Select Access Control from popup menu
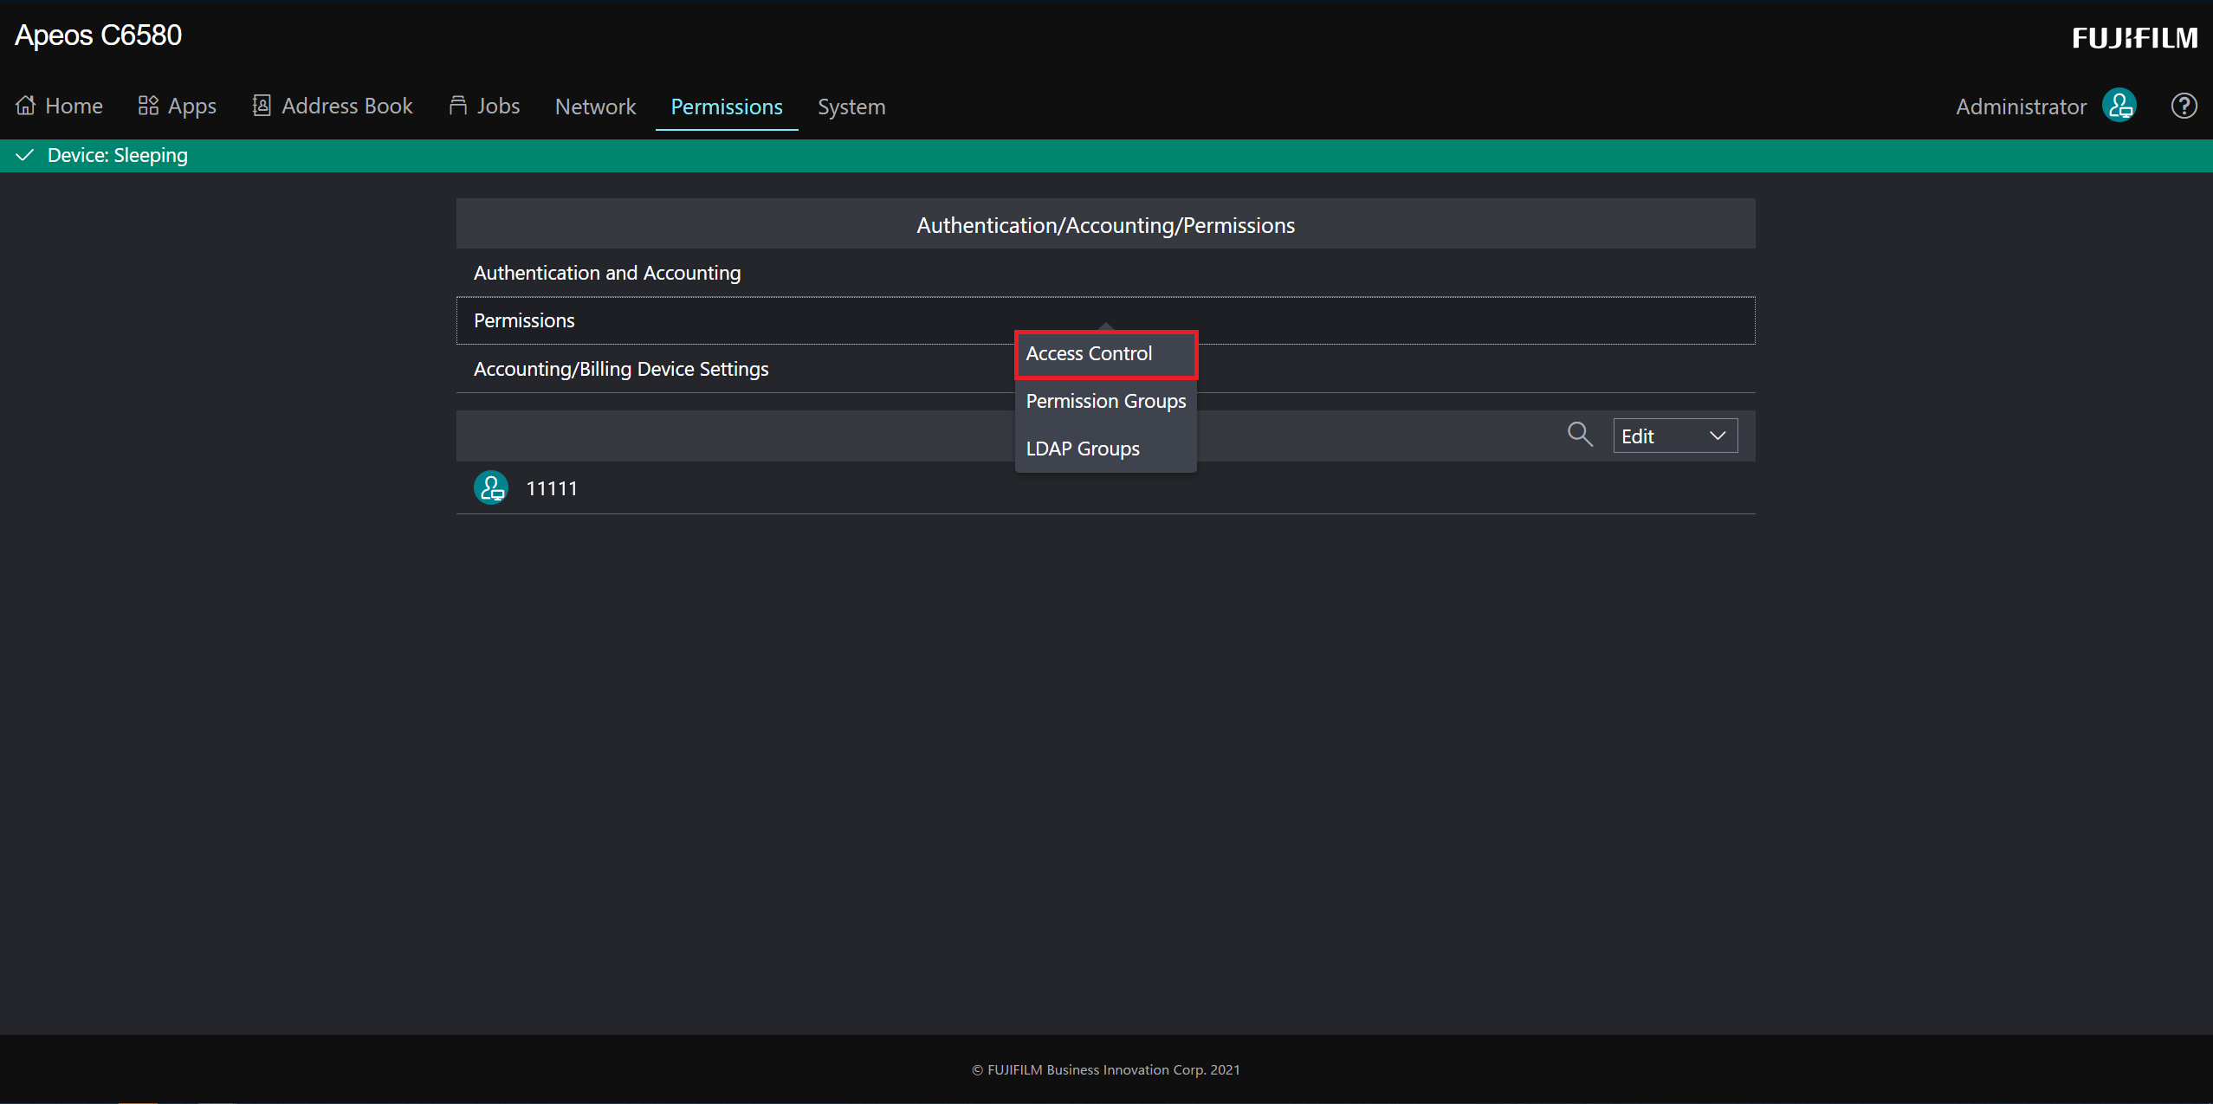Image resolution: width=2213 pixels, height=1104 pixels. click(x=1089, y=353)
